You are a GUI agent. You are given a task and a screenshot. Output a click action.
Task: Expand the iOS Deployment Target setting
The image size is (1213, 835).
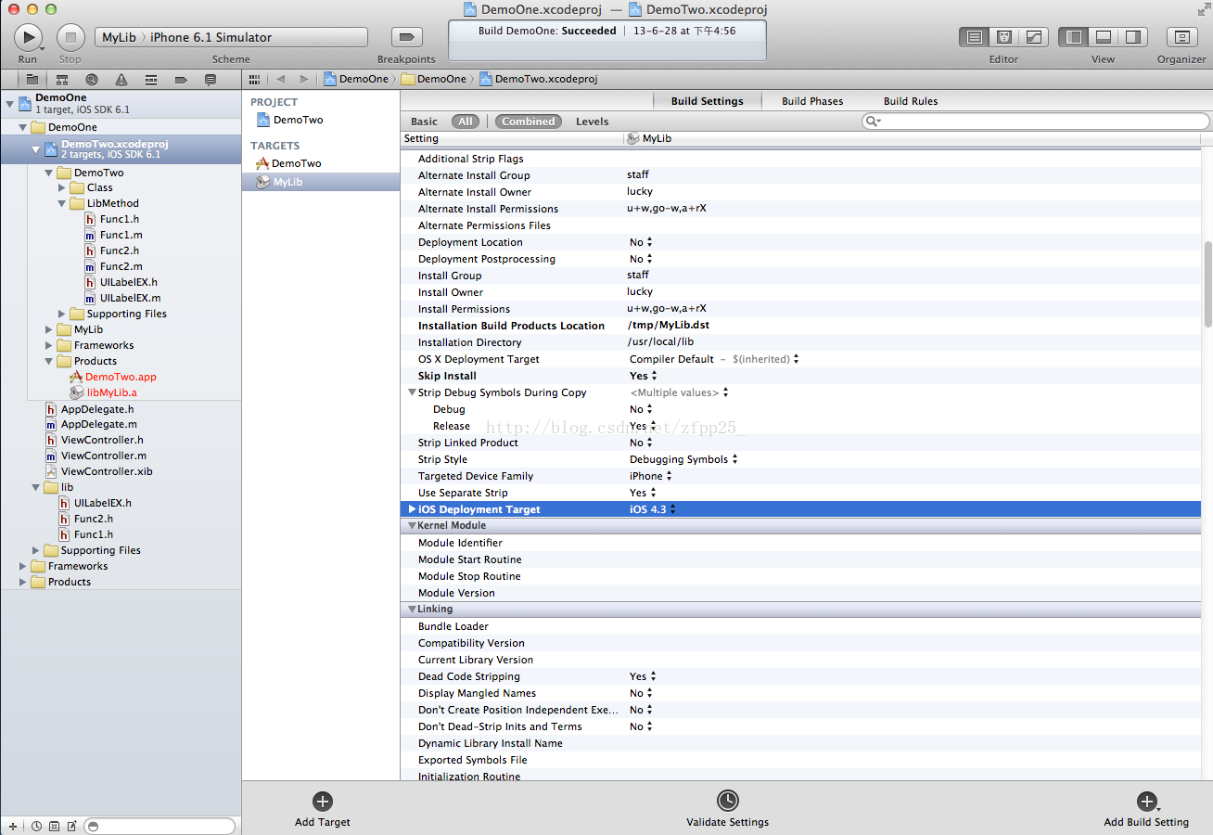pyautogui.click(x=412, y=509)
